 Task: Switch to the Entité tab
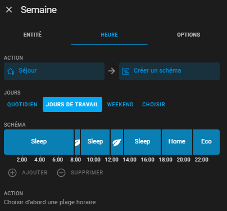point(33,35)
